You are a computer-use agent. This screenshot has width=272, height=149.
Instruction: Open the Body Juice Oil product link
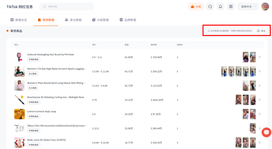47,140
